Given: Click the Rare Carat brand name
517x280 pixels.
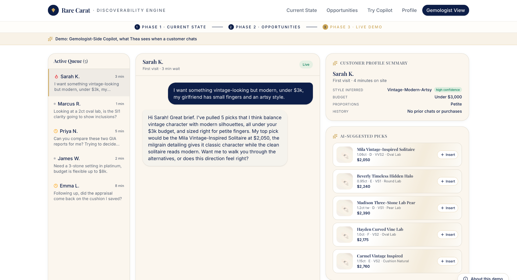Looking at the screenshot, I should point(76,10).
